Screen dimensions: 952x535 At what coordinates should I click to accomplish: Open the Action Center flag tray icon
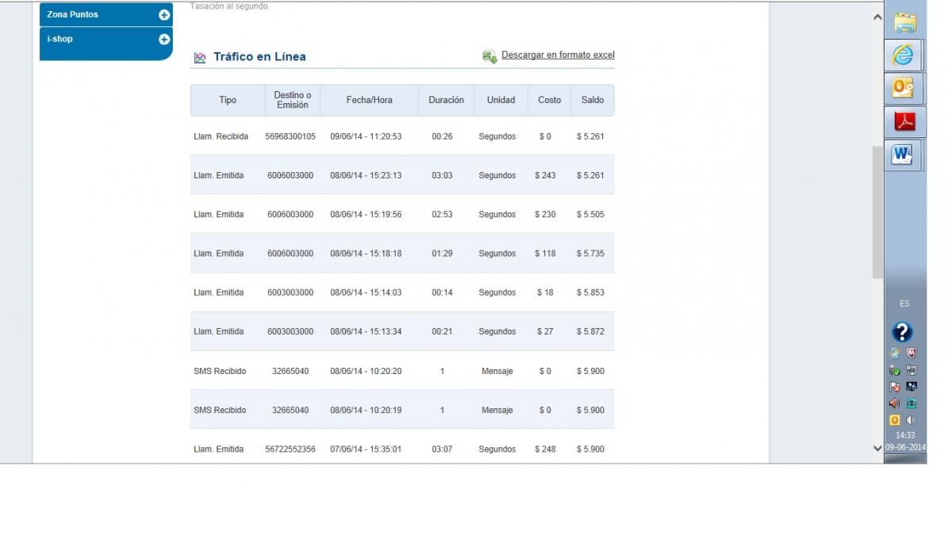tap(895, 387)
